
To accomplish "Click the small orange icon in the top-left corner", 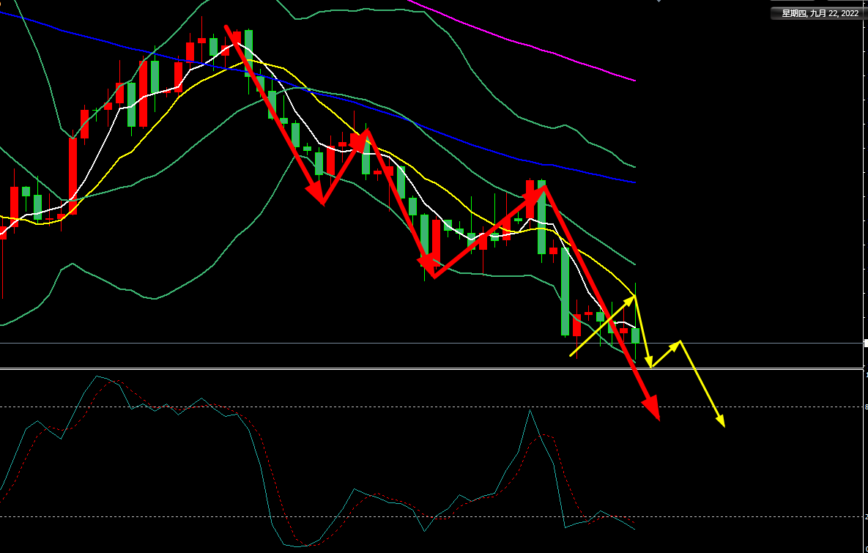I will (x=2, y=3).
